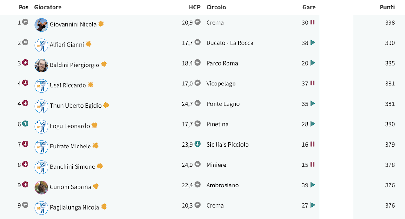Open Paglialunga Nicola's profile
The height and width of the screenshot is (219, 405).
[74, 207]
